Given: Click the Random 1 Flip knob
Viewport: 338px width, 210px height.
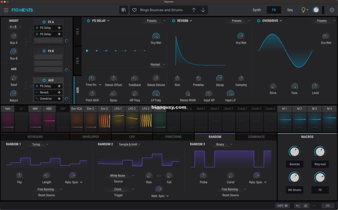Looking at the screenshot, I should (x=19, y=176).
